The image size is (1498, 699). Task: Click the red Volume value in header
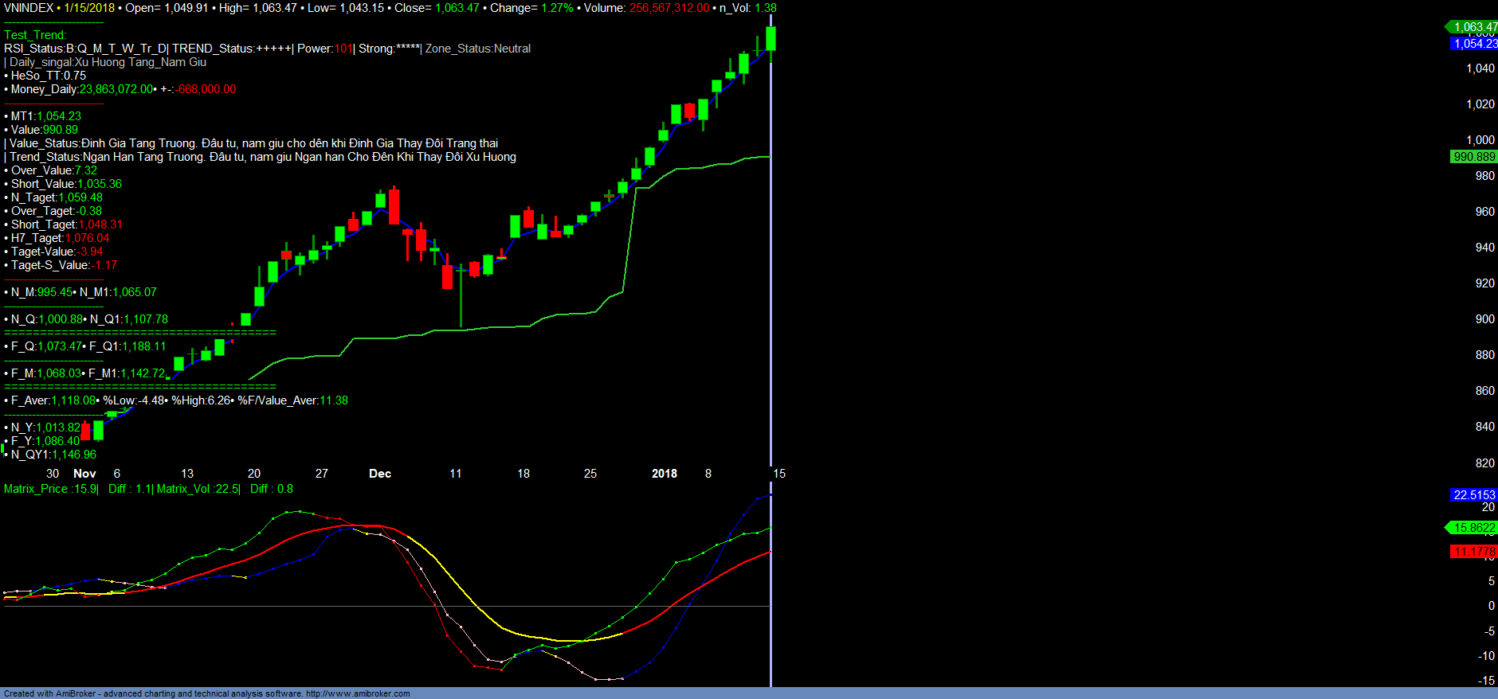(669, 8)
